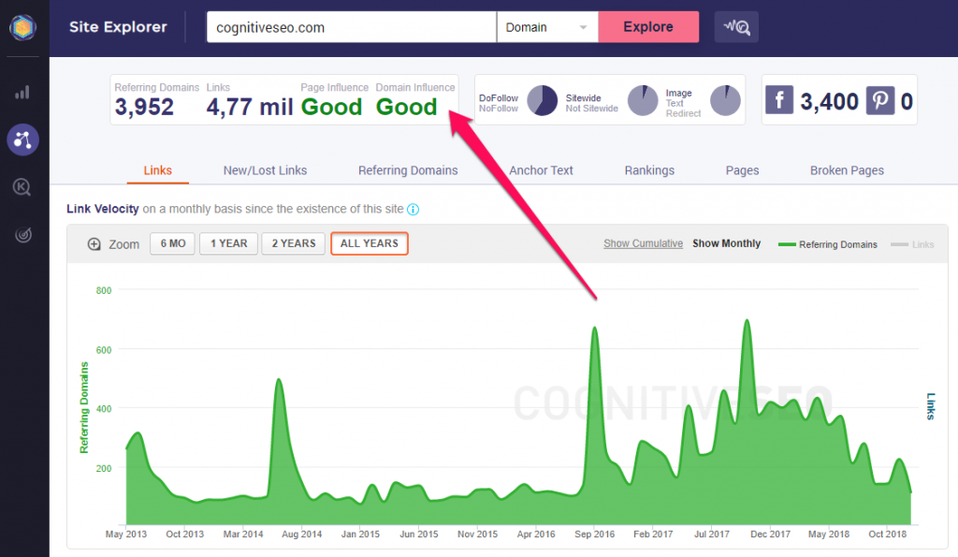The width and height of the screenshot is (958, 557).
Task: Set chart zoom to 2 YEARS
Action: click(294, 243)
